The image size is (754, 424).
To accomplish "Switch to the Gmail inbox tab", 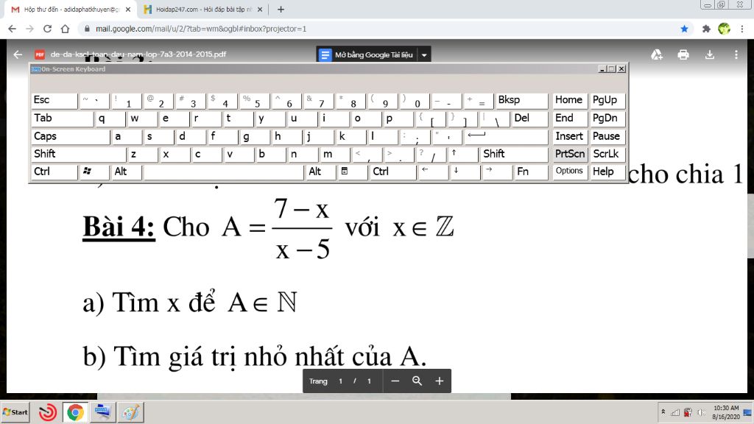I will click(71, 9).
